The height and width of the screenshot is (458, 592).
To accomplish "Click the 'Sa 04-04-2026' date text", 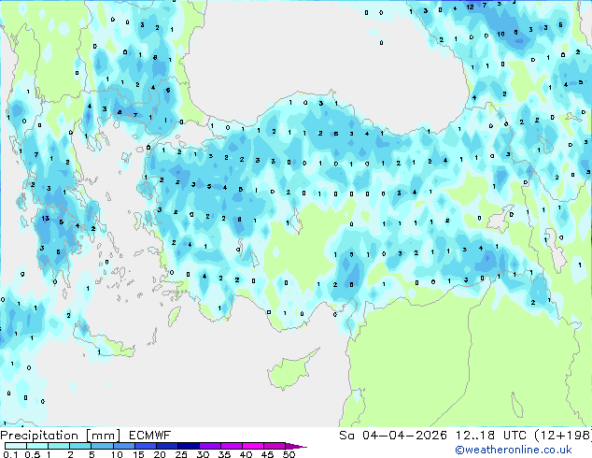I will pos(393,436).
